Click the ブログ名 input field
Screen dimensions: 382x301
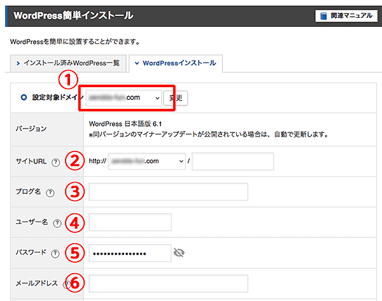click(x=168, y=192)
